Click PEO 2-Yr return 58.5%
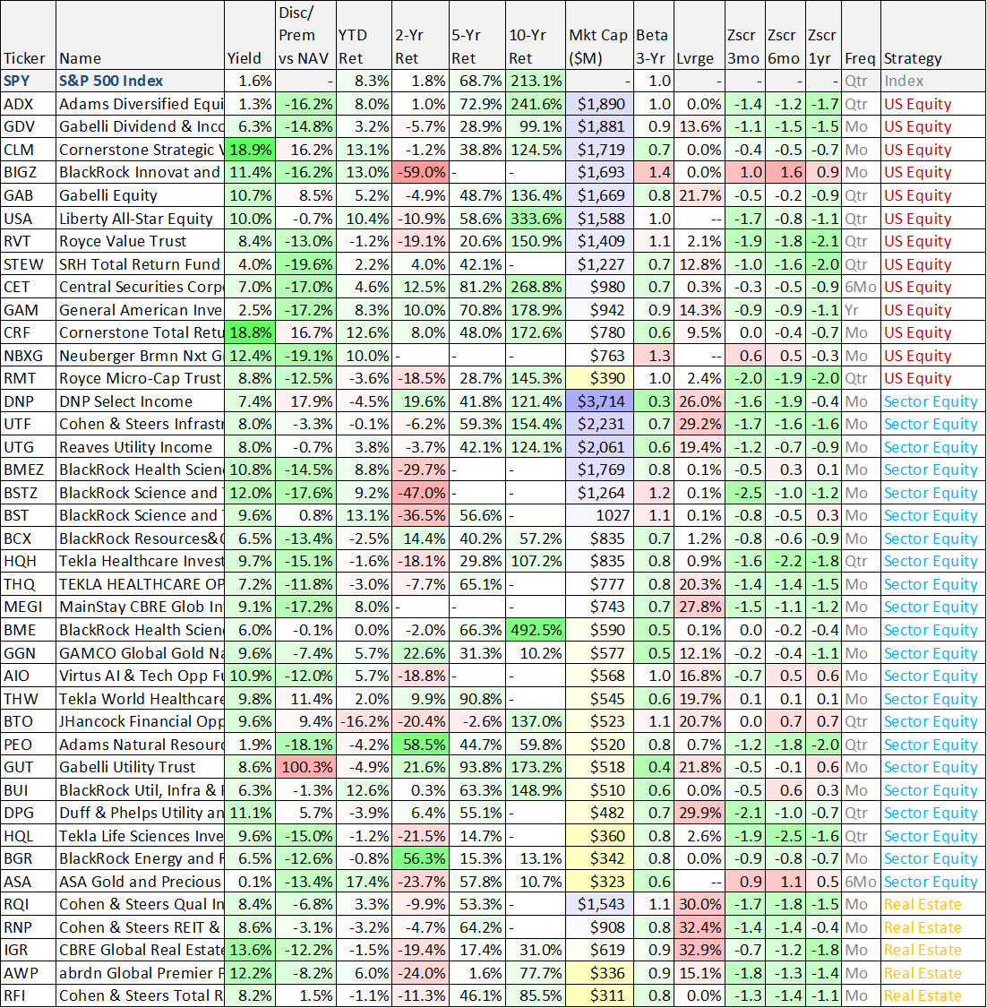Screen dimensions: 987x1008 pyautogui.click(x=419, y=745)
